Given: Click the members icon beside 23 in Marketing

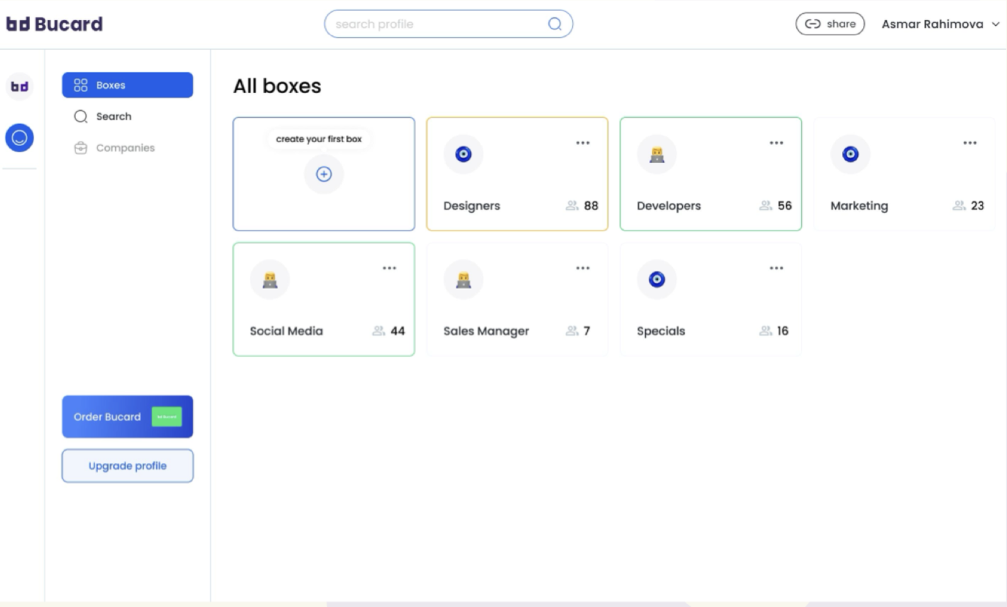Looking at the screenshot, I should [x=959, y=205].
